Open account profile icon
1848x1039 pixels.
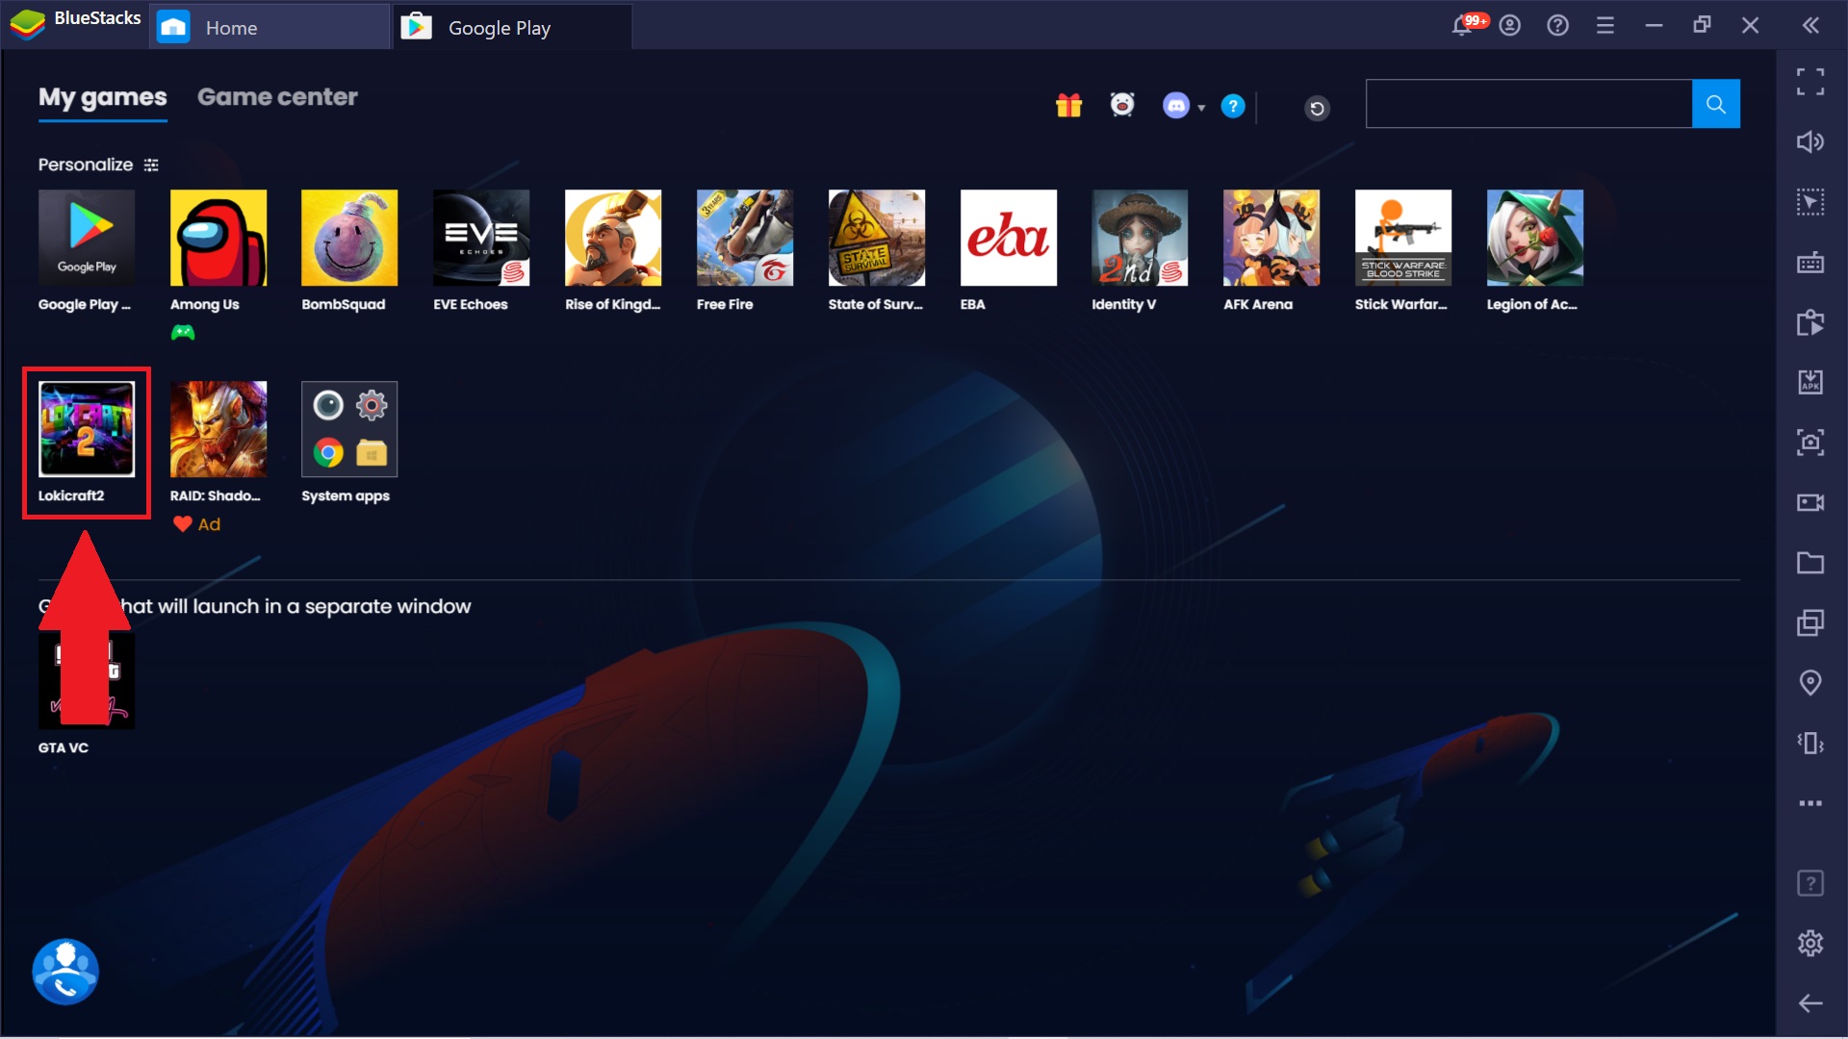click(1510, 26)
